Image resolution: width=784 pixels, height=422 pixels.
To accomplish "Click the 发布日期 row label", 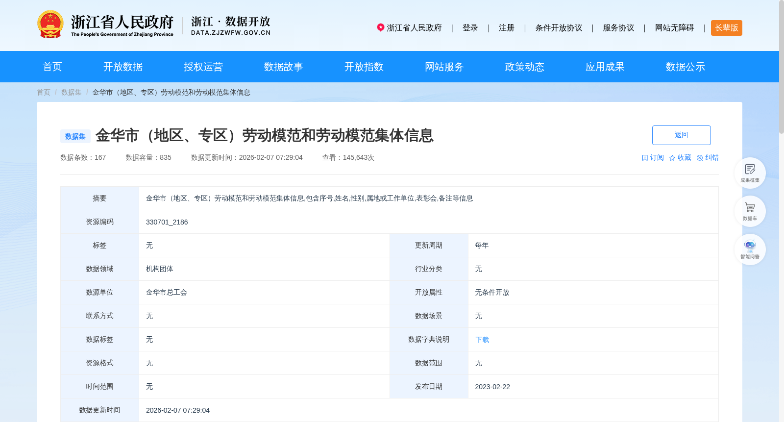I will point(429,387).
